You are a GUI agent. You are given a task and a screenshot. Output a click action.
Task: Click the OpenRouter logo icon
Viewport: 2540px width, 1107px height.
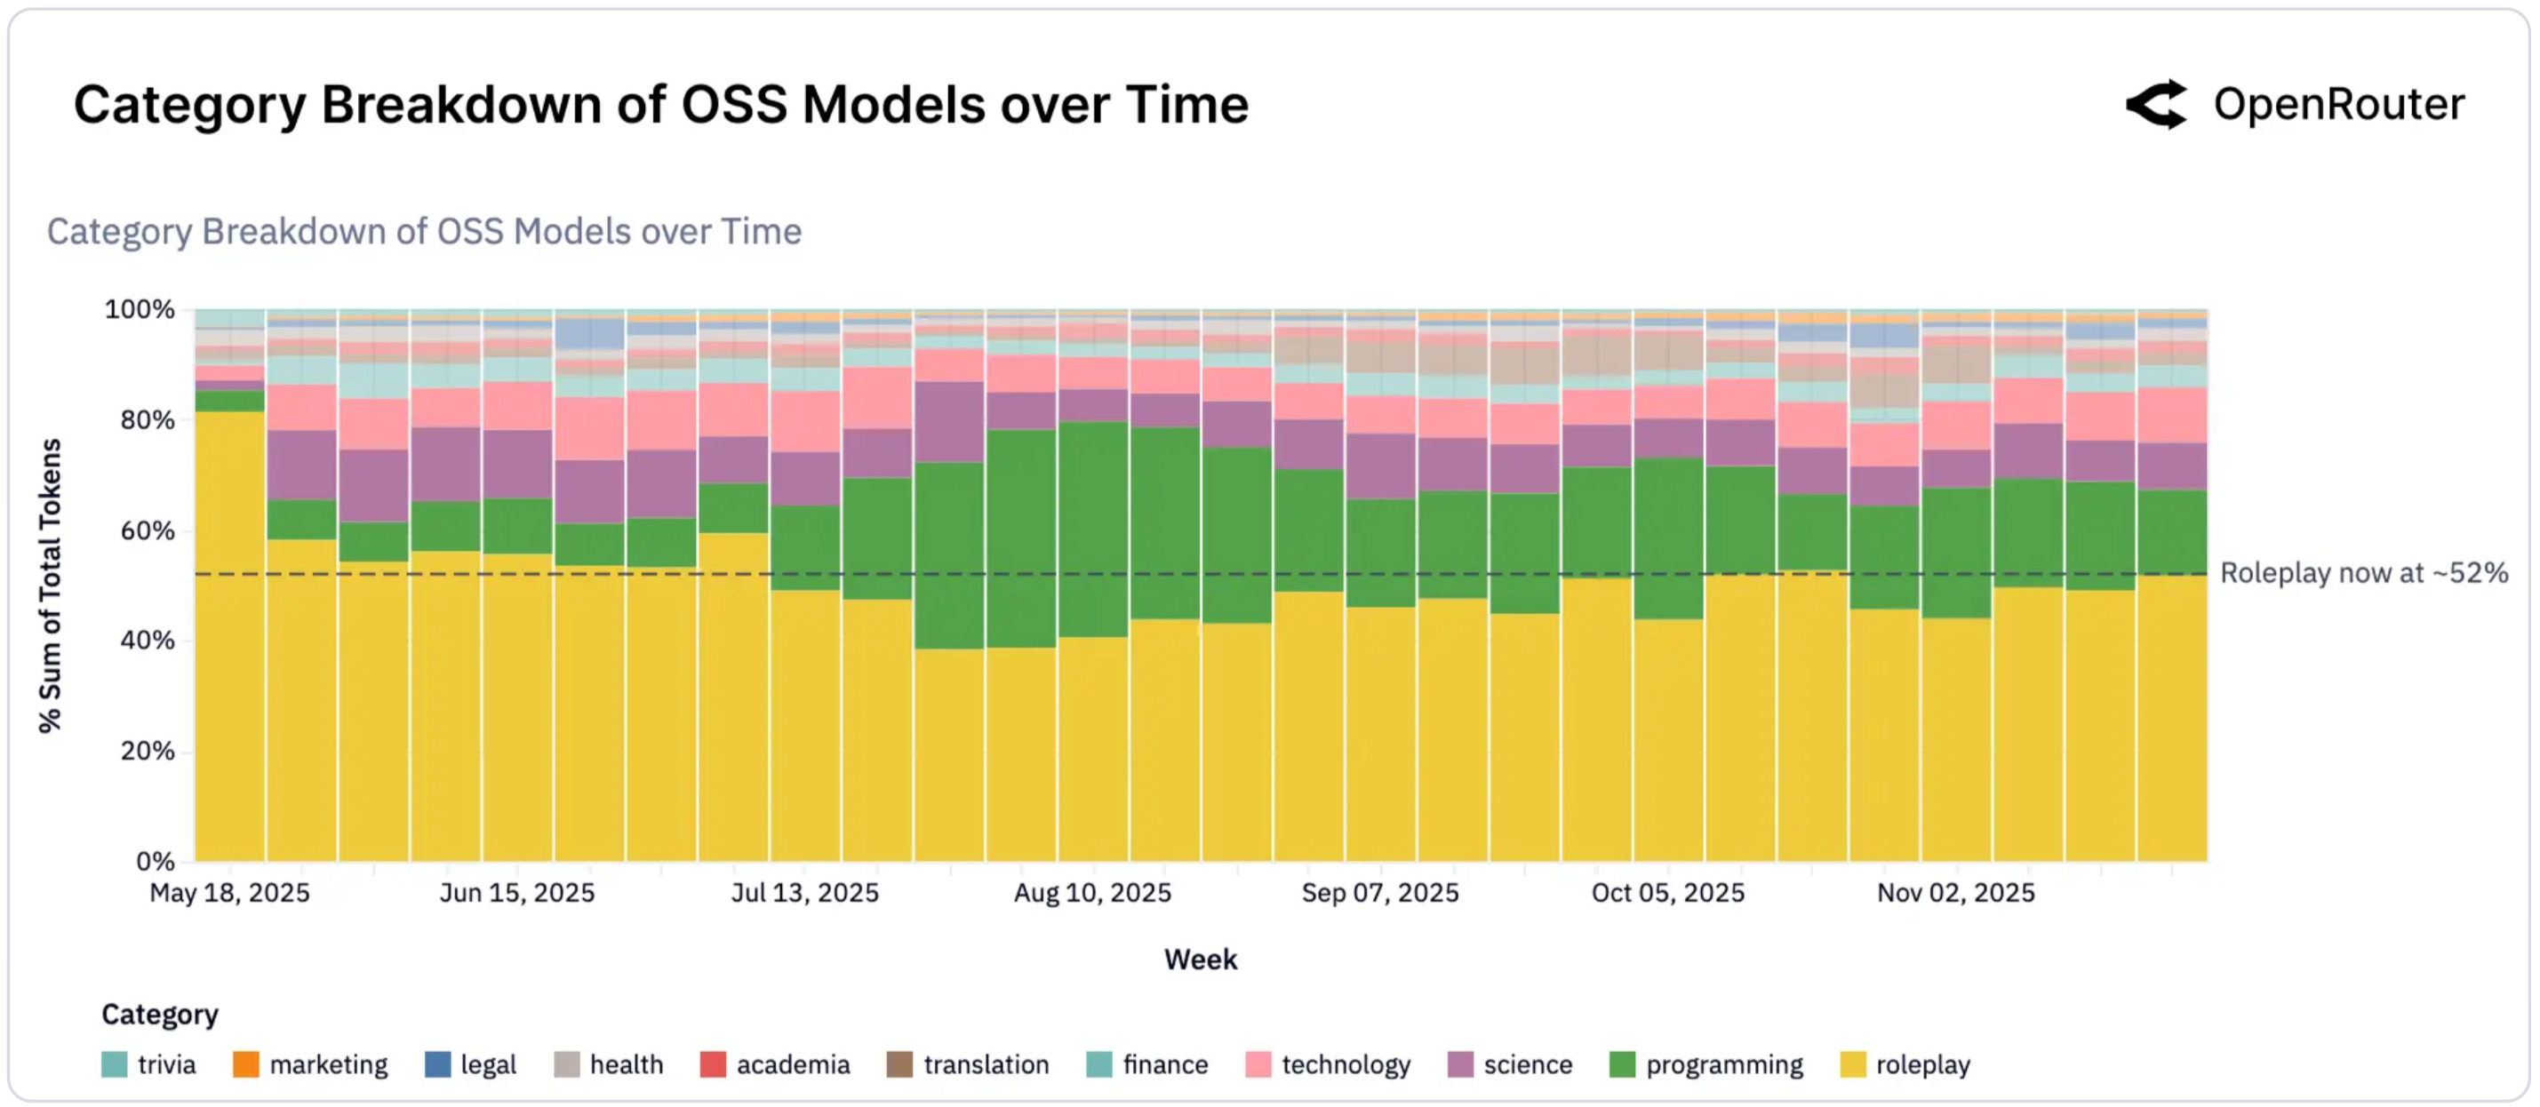pos(2156,105)
